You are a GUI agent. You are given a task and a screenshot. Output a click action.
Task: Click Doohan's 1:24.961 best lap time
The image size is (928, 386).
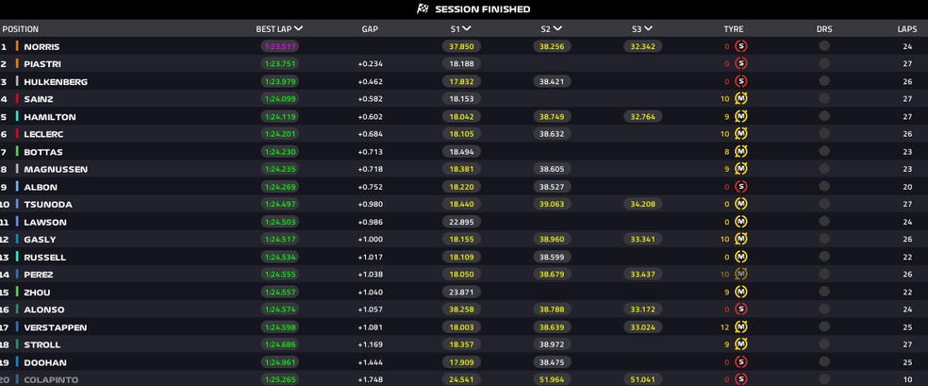click(279, 362)
